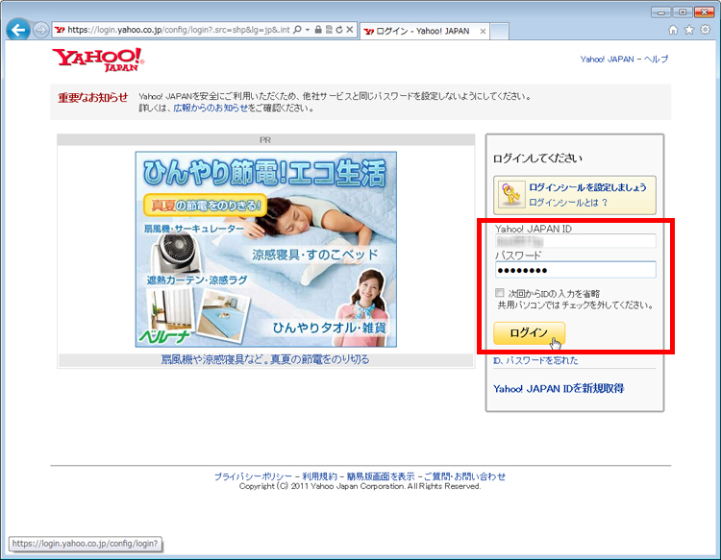This screenshot has width=721, height=560.
Task: Minimize the browser window
Action: pos(660,12)
